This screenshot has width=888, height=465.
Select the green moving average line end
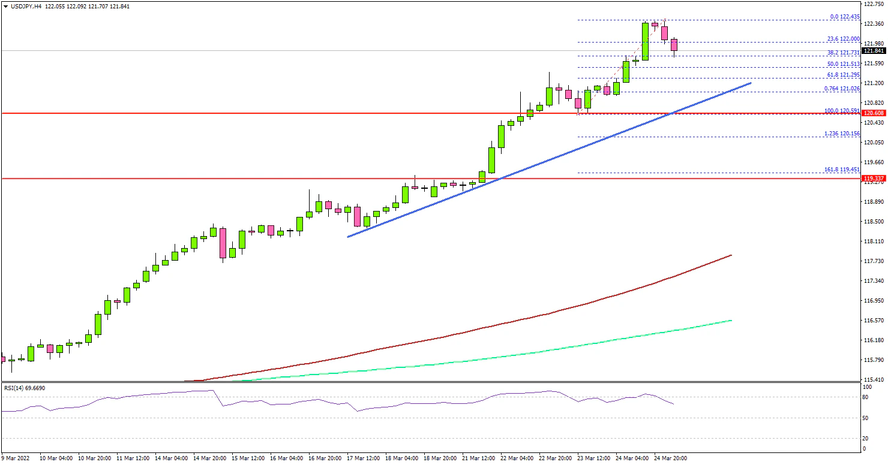coord(730,321)
